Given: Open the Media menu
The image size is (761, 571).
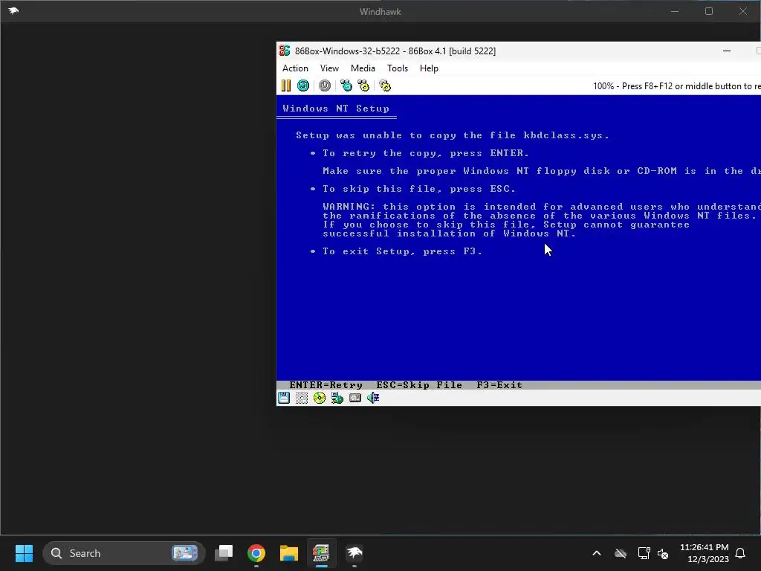Looking at the screenshot, I should tap(363, 68).
